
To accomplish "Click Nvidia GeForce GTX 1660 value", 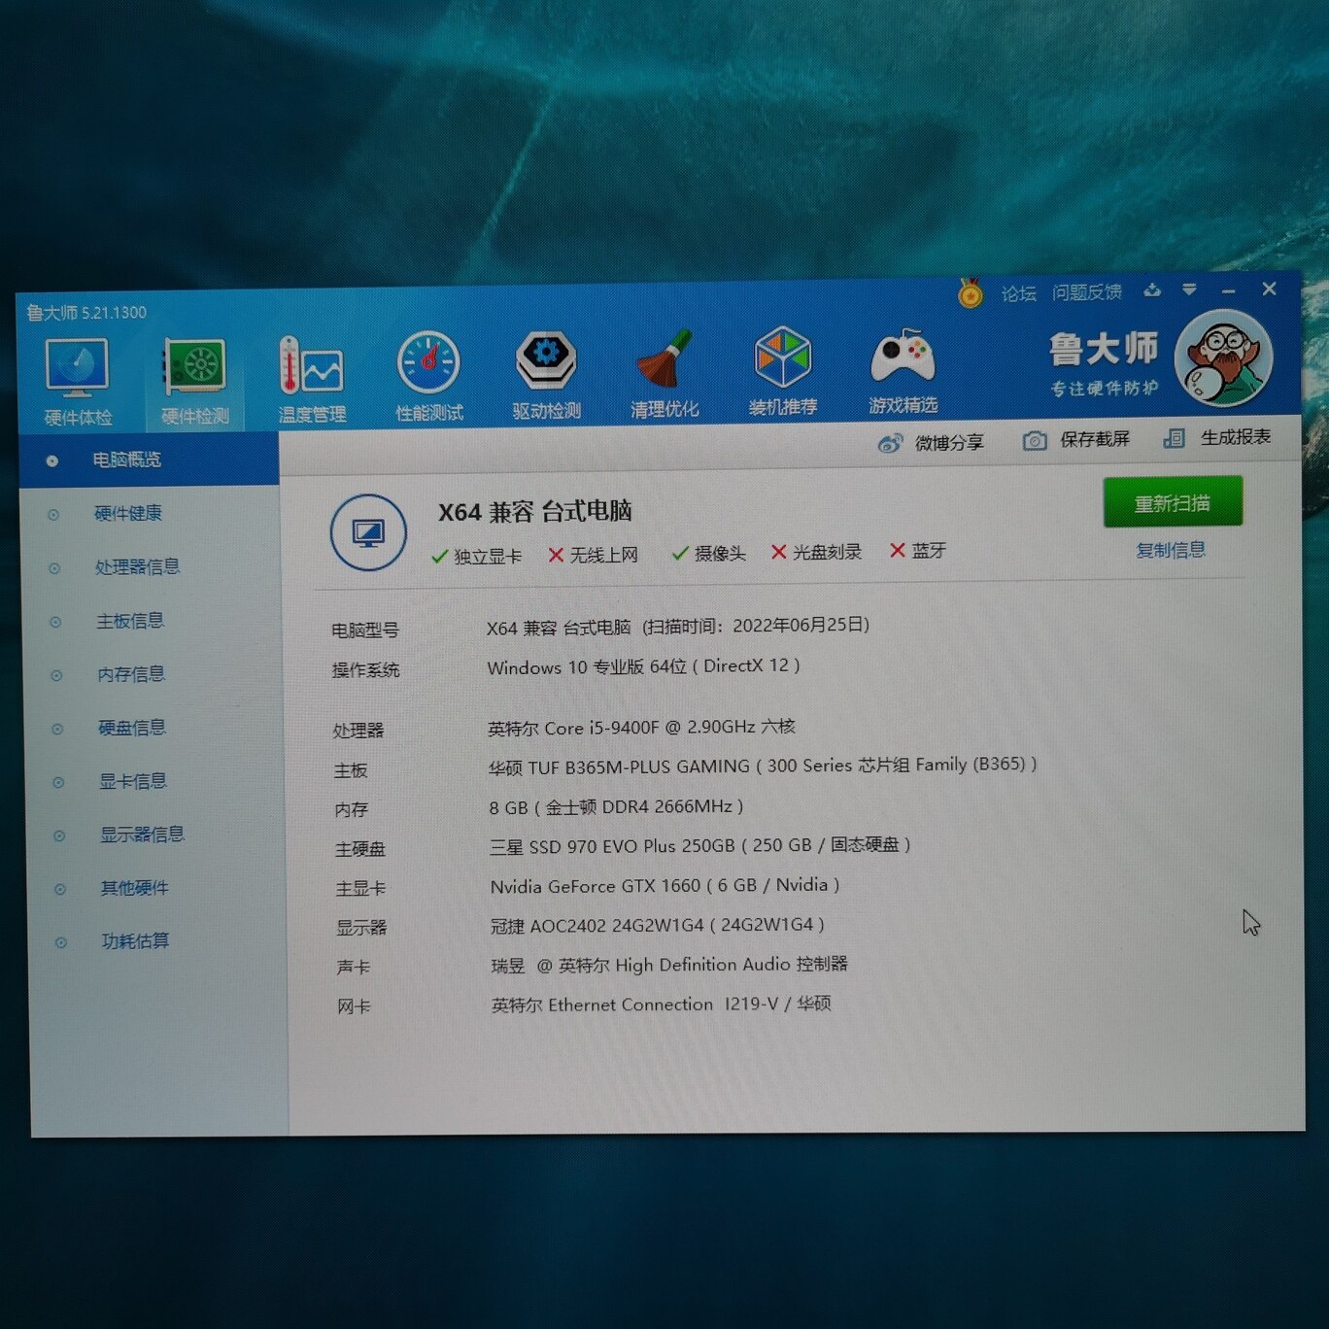I will [664, 886].
